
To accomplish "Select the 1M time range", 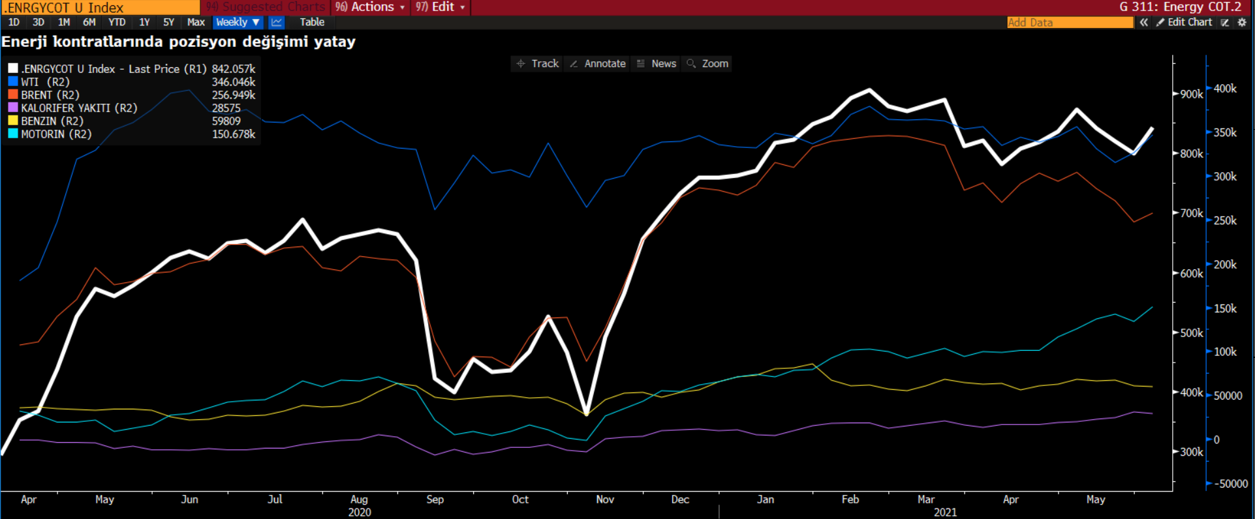I will tap(64, 22).
